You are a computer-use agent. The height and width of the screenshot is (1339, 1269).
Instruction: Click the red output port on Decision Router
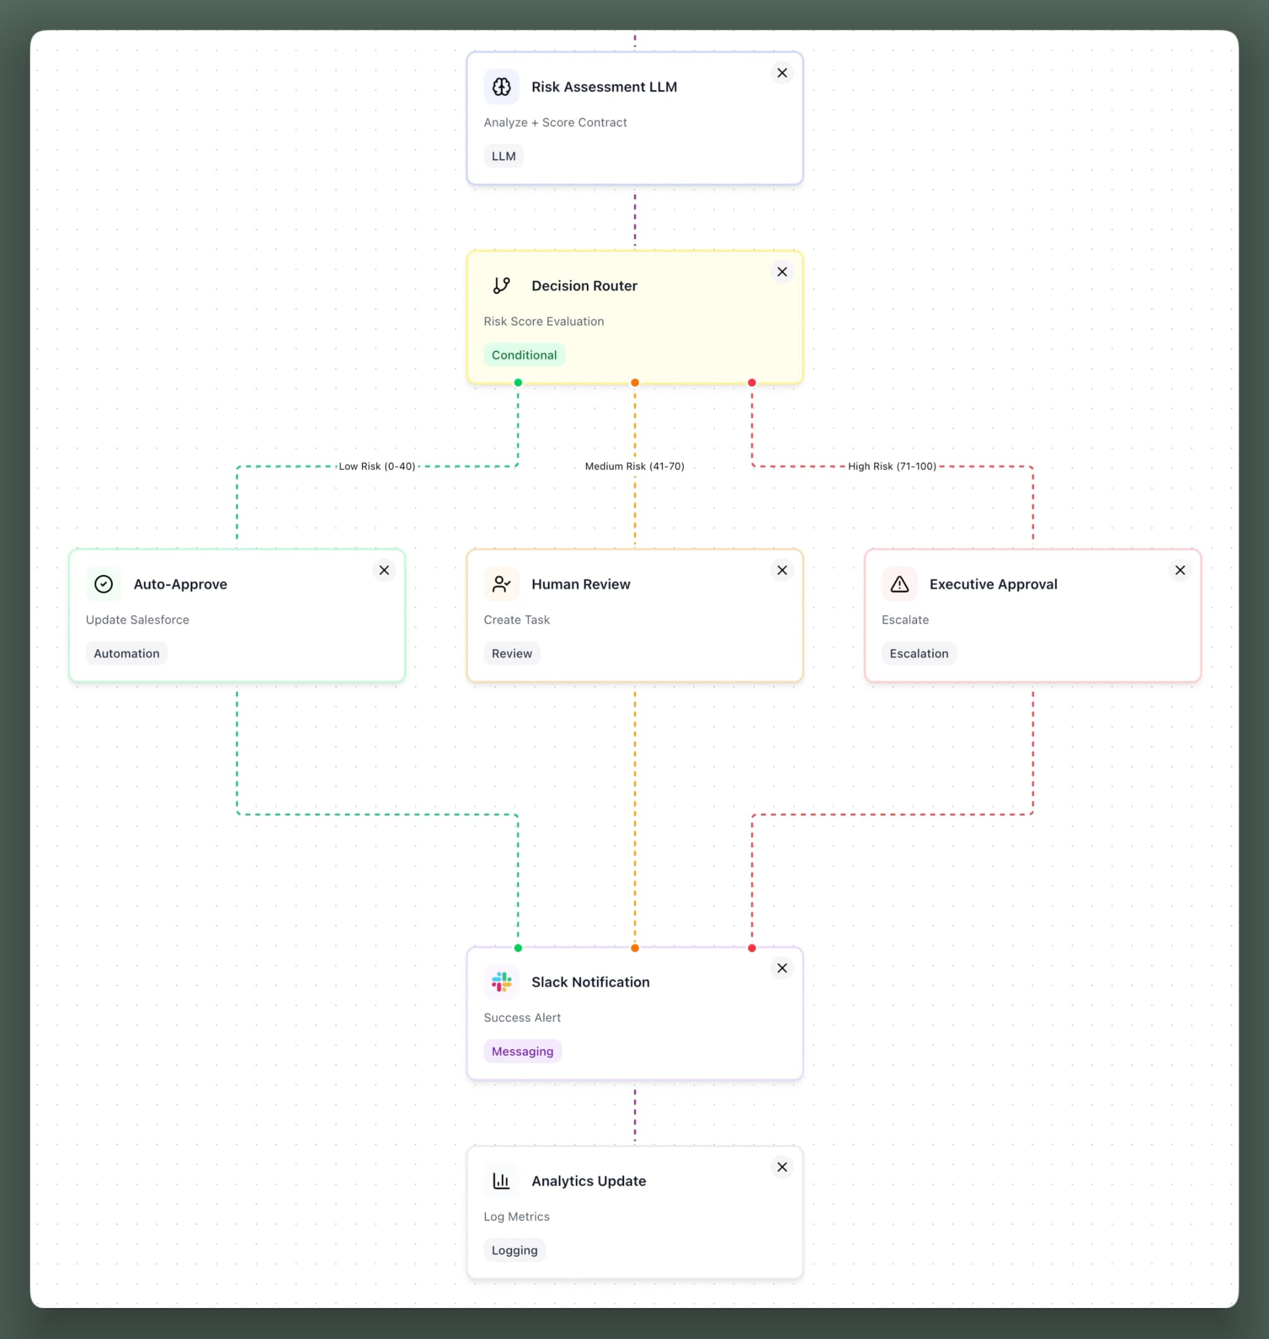(x=752, y=383)
